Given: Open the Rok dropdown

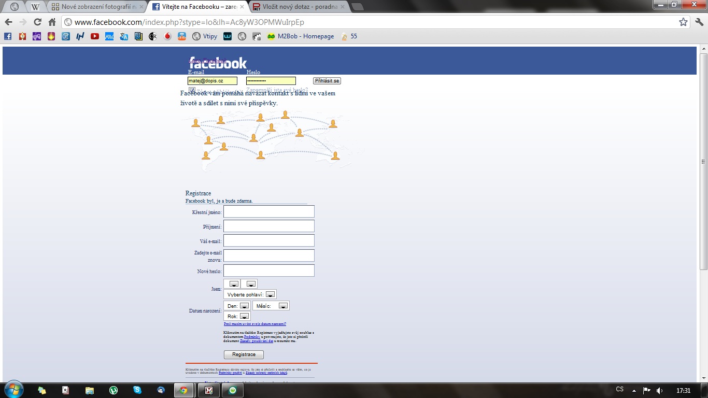Looking at the screenshot, I should 237,316.
